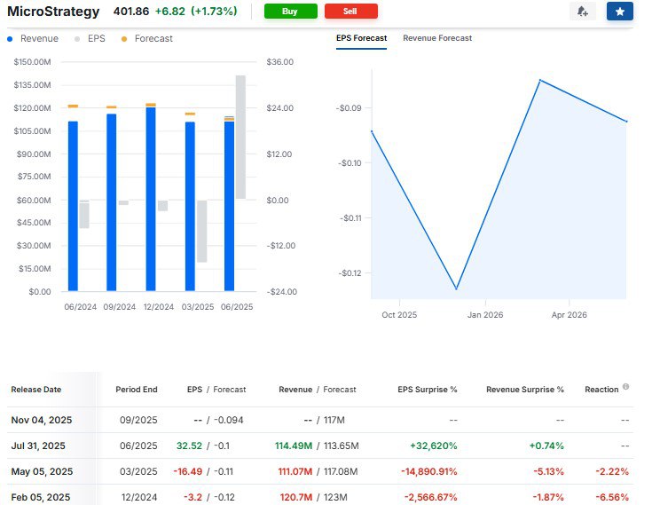Image resolution: width=652 pixels, height=505 pixels.
Task: Select the Jul 31, 2025 release row
Action: (x=320, y=446)
